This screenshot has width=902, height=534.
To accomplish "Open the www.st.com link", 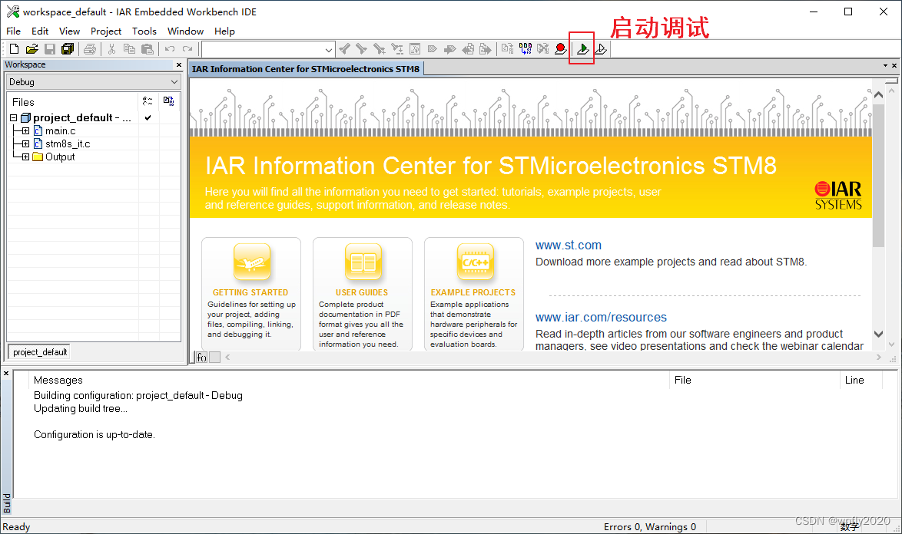I will click(569, 244).
